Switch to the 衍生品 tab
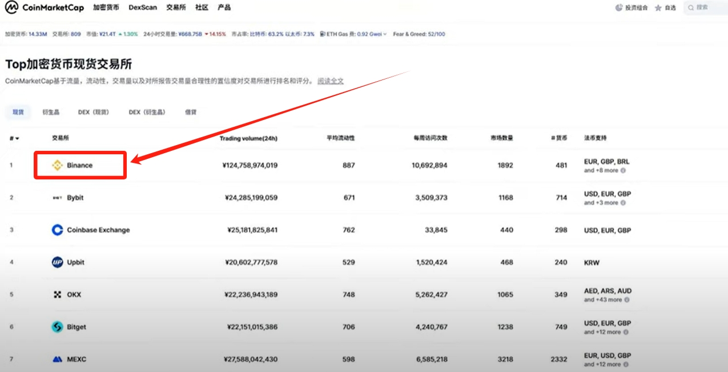The height and width of the screenshot is (372, 728). (x=51, y=112)
